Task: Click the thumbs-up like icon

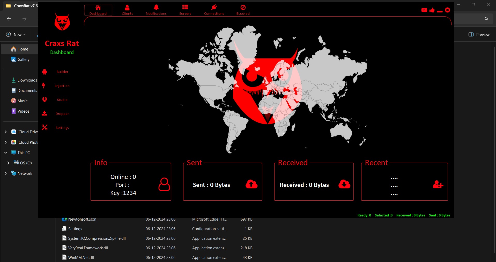Action: coord(432,10)
